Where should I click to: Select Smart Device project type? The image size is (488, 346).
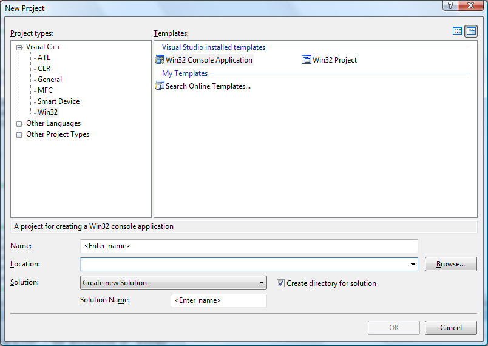click(58, 101)
